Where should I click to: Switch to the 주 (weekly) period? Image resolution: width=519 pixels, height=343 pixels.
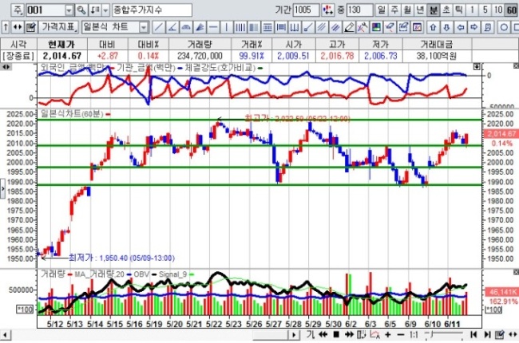click(x=394, y=10)
